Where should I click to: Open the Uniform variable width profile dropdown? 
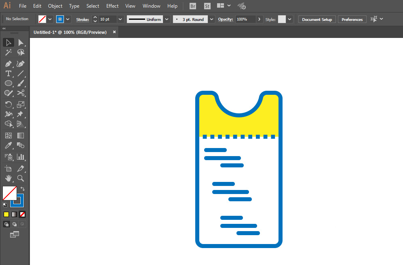167,19
